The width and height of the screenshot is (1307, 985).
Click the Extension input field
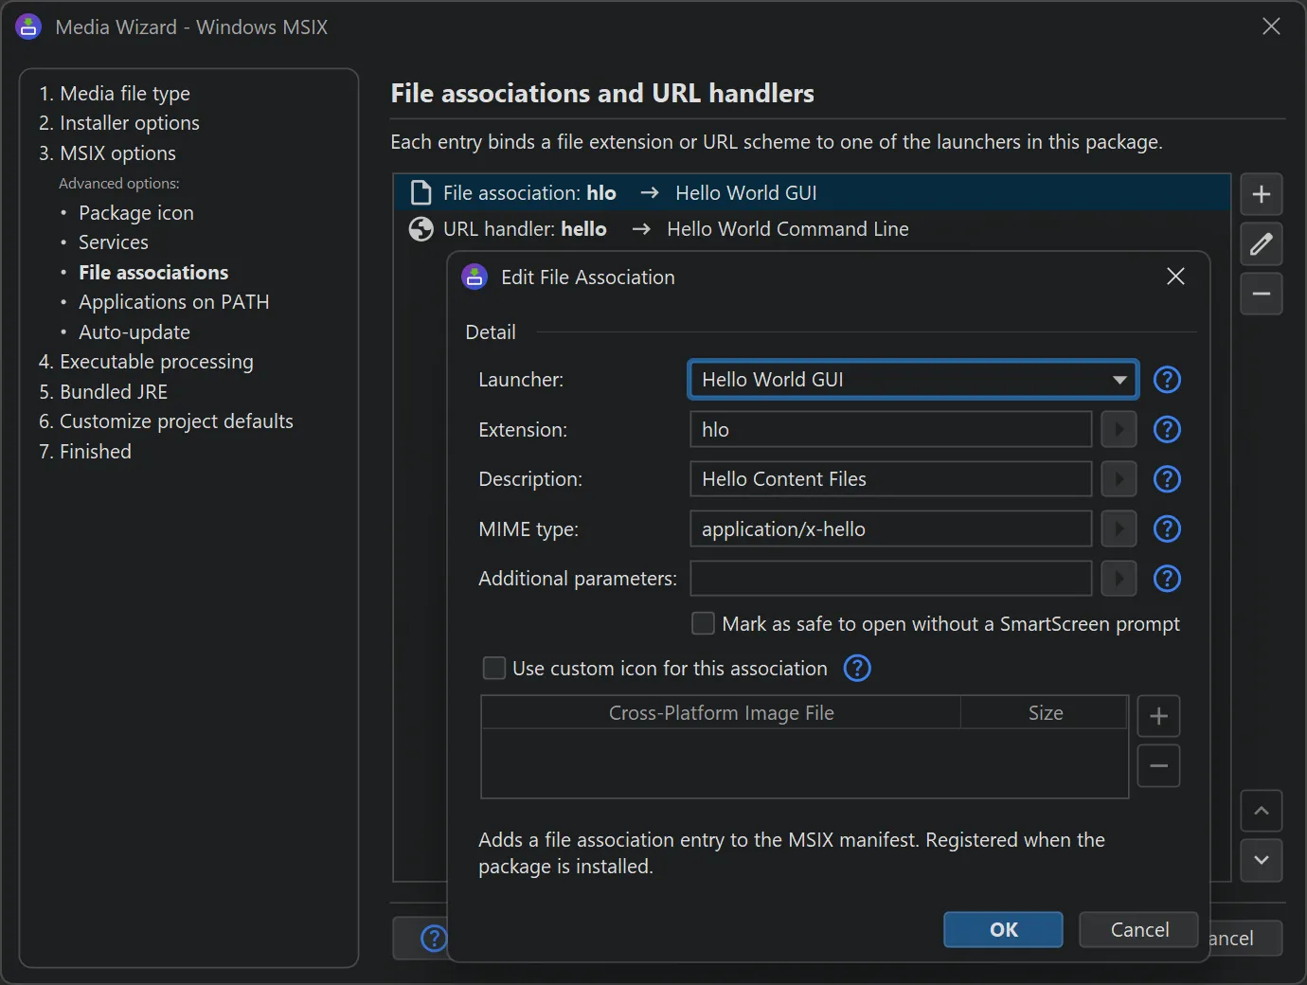[890, 429]
